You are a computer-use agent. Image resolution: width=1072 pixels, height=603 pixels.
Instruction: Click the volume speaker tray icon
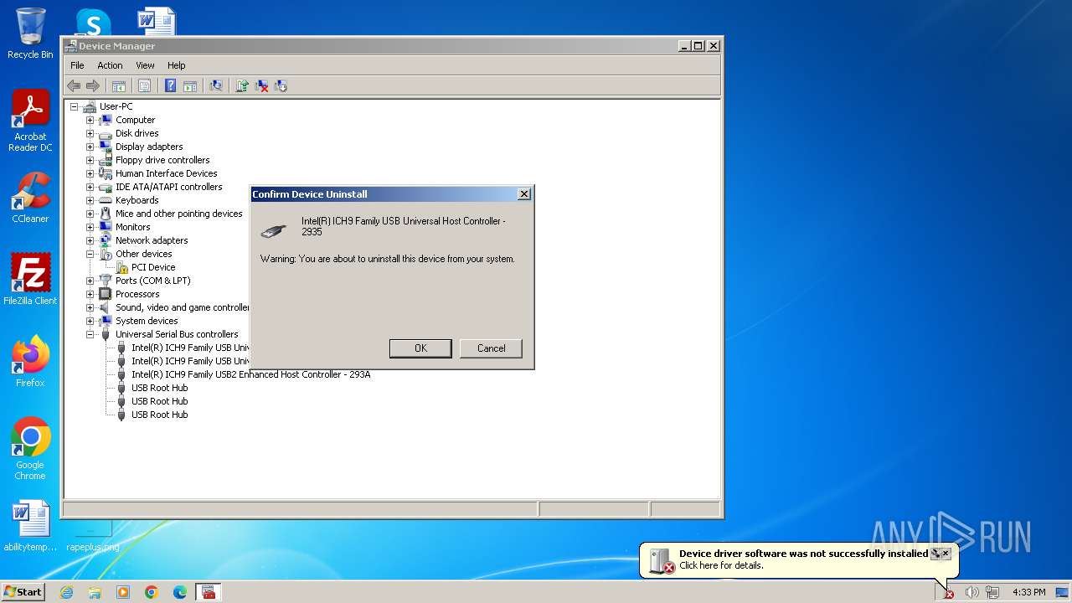(971, 592)
